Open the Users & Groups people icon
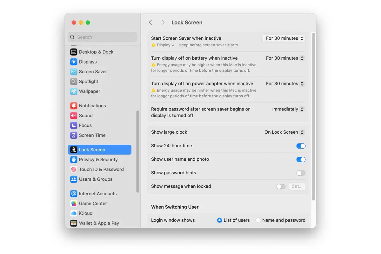The height and width of the screenshot is (254, 381). click(x=74, y=179)
